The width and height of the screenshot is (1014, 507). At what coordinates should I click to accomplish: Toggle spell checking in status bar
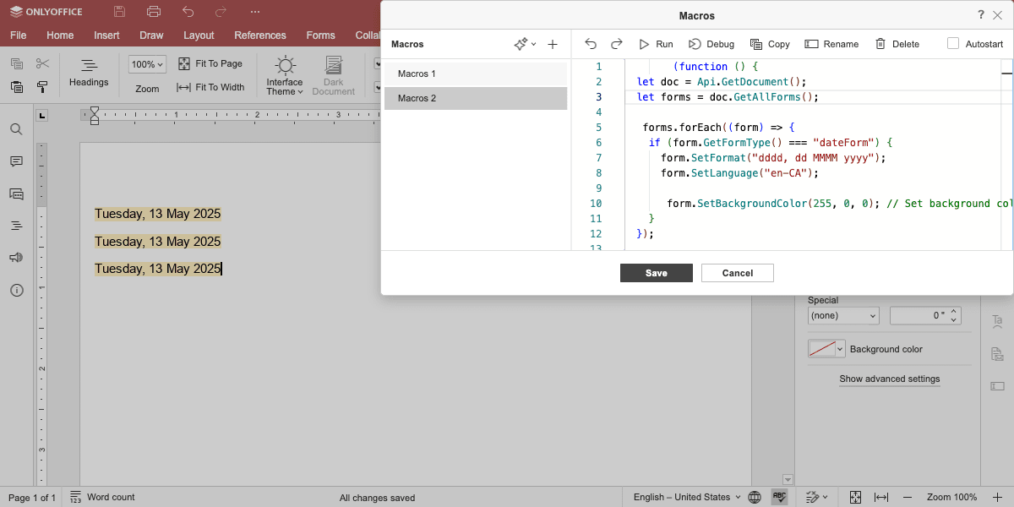[x=780, y=497]
